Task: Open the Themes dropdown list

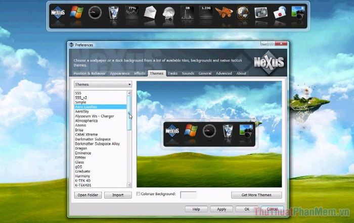Action: [x=103, y=84]
